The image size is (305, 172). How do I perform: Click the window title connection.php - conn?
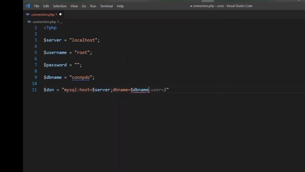point(208,6)
